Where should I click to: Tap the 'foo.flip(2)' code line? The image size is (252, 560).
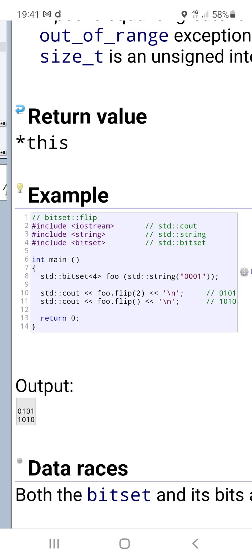112,293
